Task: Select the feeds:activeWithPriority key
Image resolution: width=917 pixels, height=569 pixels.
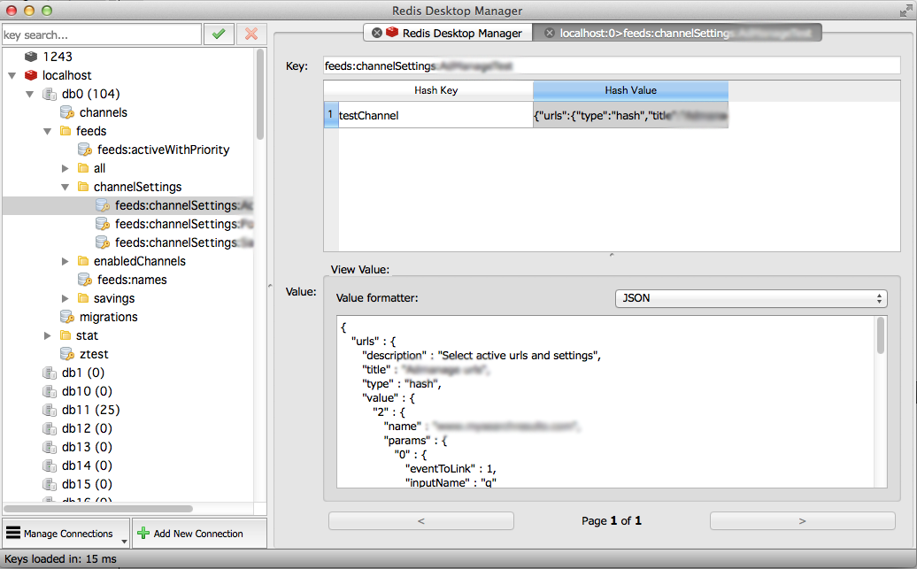Action: click(x=163, y=150)
